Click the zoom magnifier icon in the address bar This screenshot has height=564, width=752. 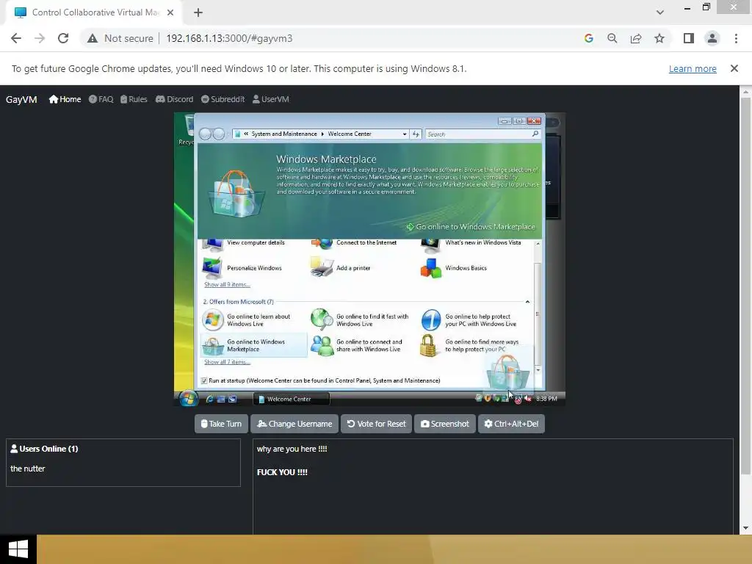612,38
